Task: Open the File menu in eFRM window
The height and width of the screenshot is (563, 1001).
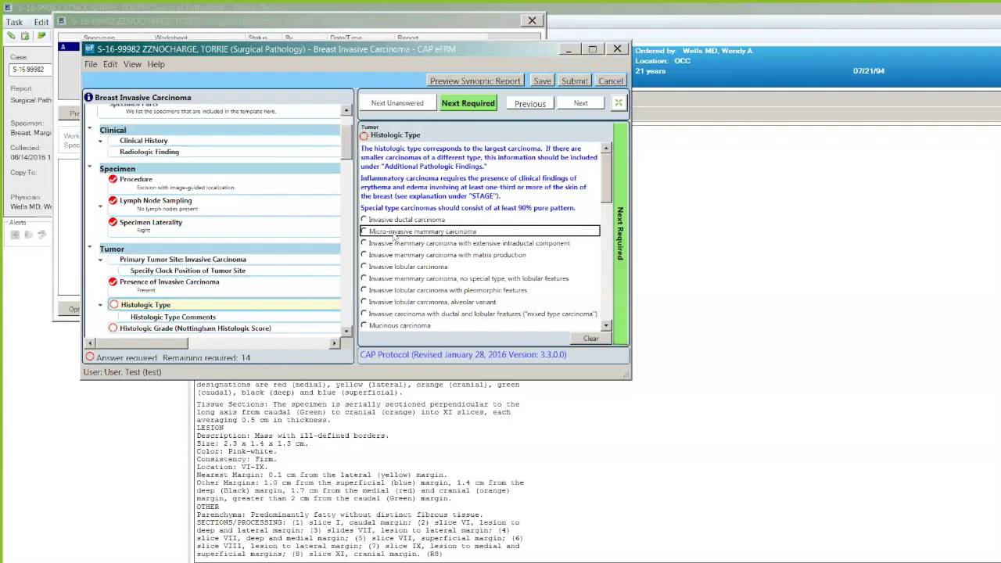Action: coord(91,64)
